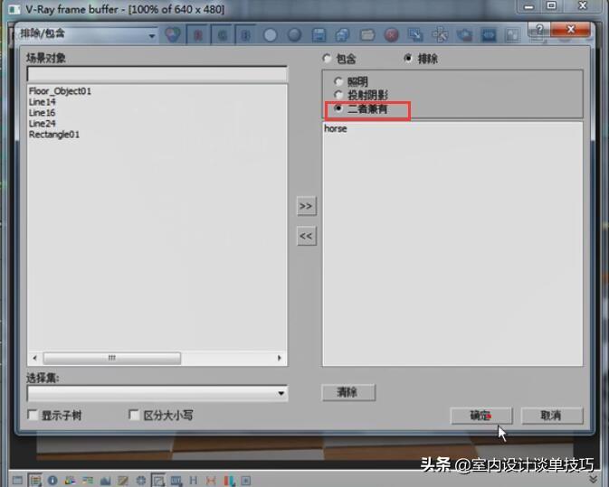Show corrections control window icon in bottom bar
Screen dimensions: 609x487
(x=17, y=481)
